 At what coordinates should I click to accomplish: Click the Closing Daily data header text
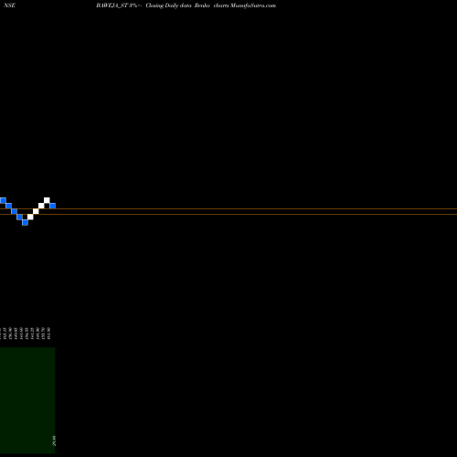pyautogui.click(x=168, y=5)
